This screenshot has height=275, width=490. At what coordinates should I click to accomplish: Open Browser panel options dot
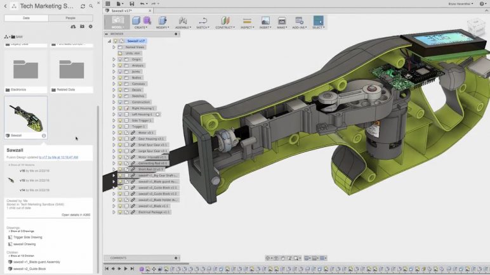pos(176,34)
